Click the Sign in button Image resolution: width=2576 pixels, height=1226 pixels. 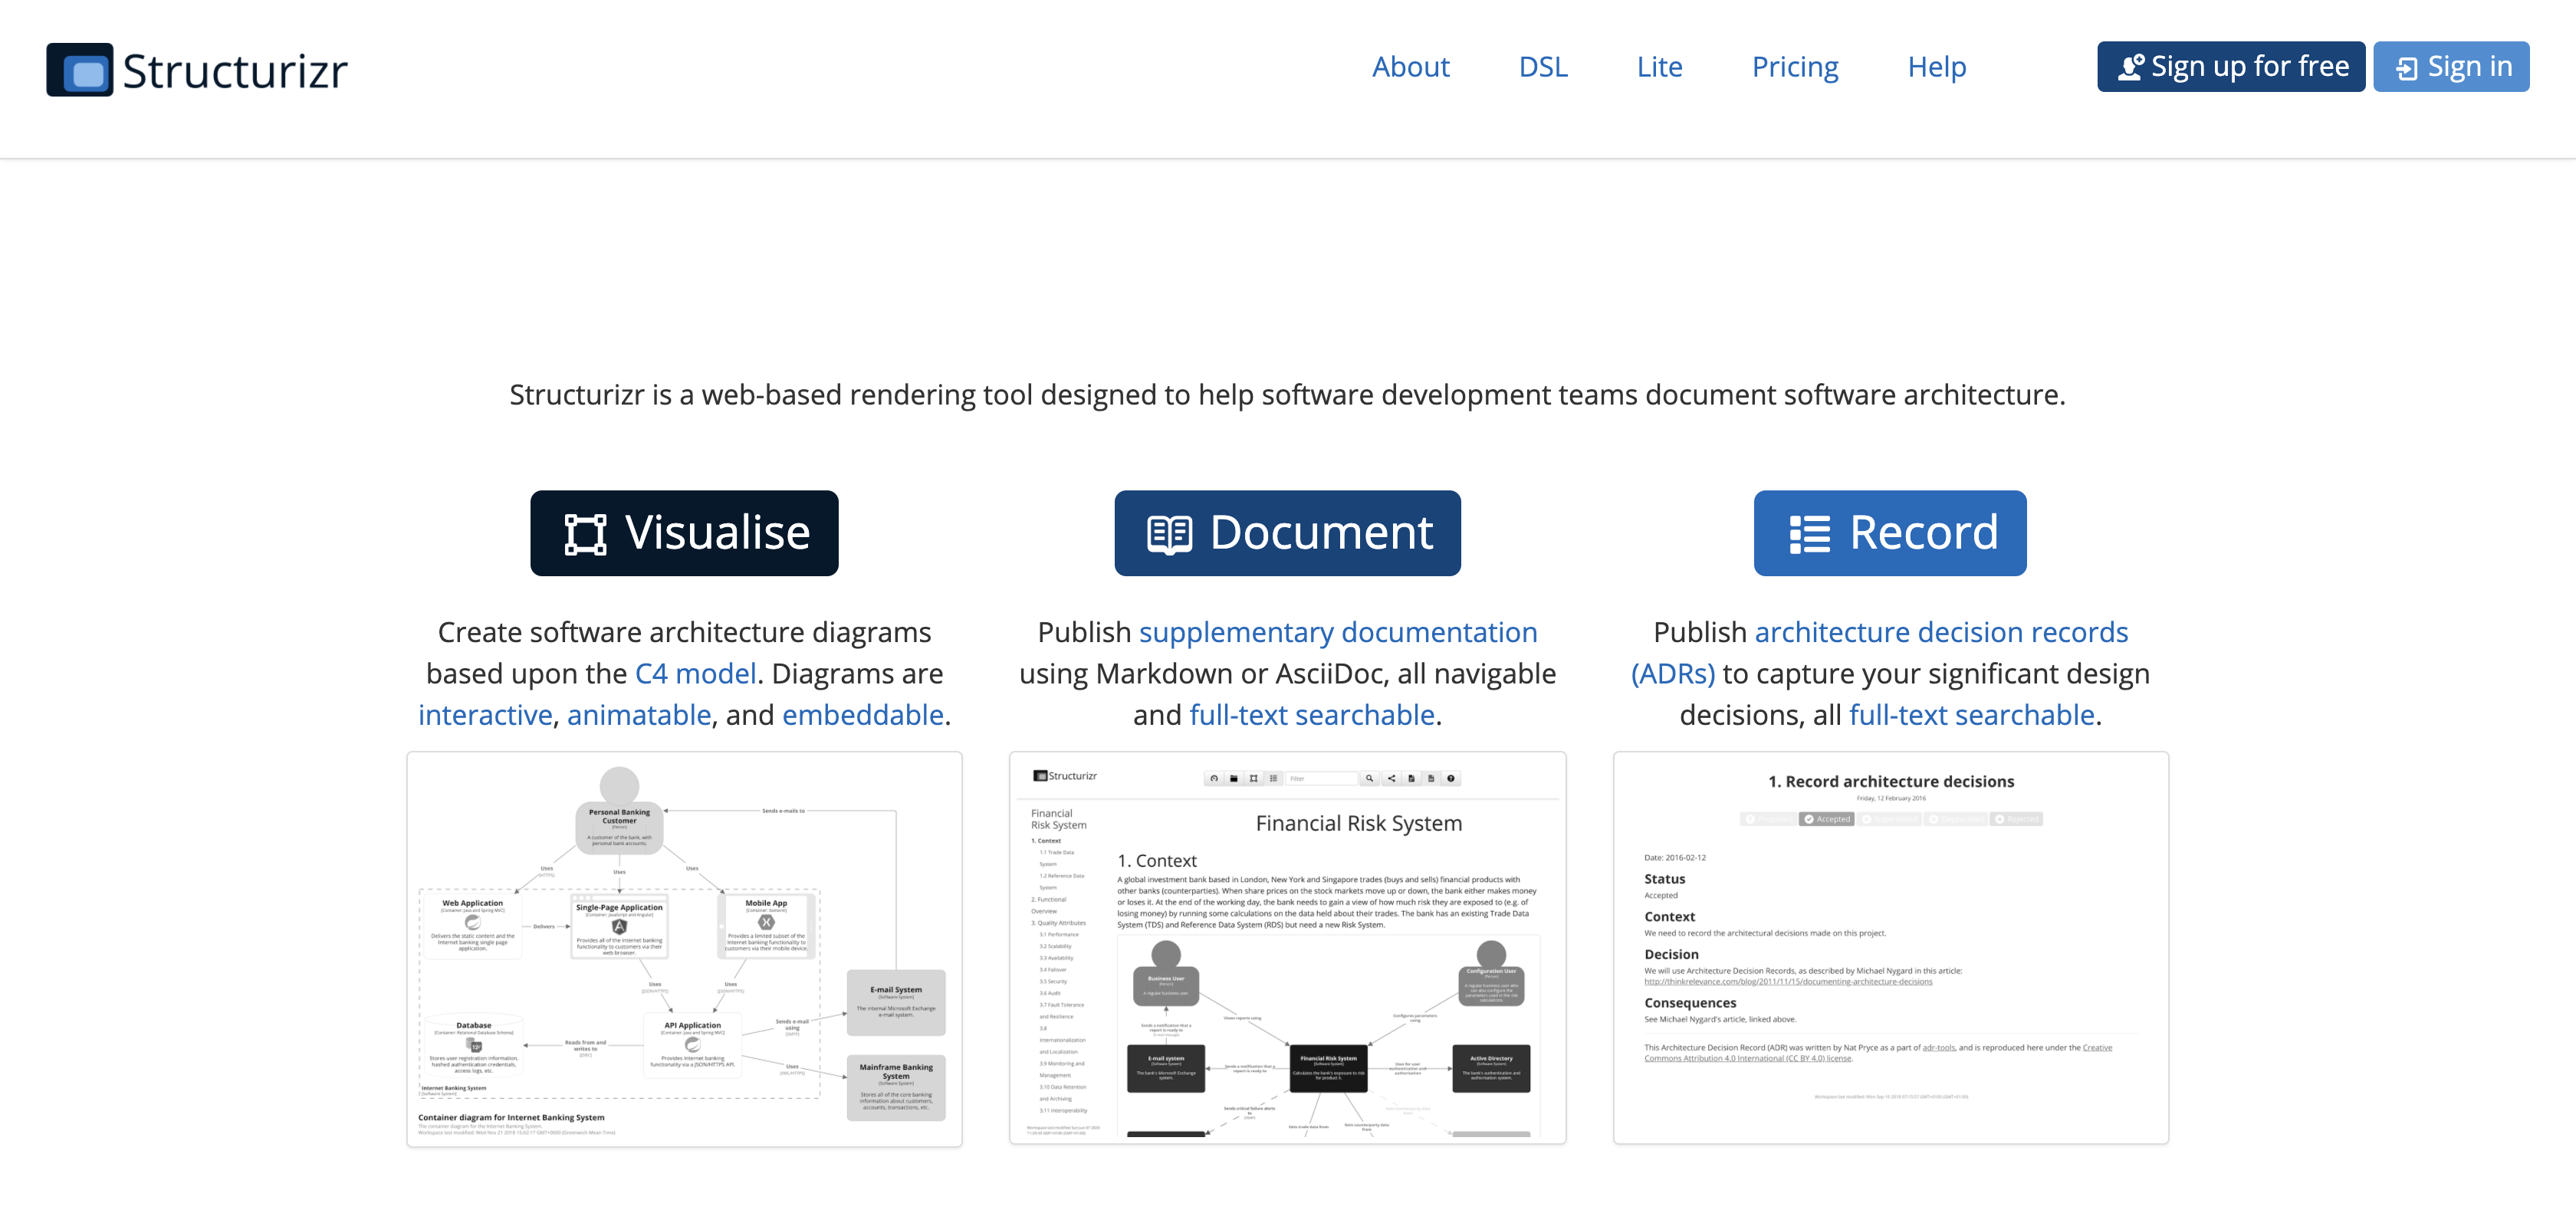(2451, 67)
